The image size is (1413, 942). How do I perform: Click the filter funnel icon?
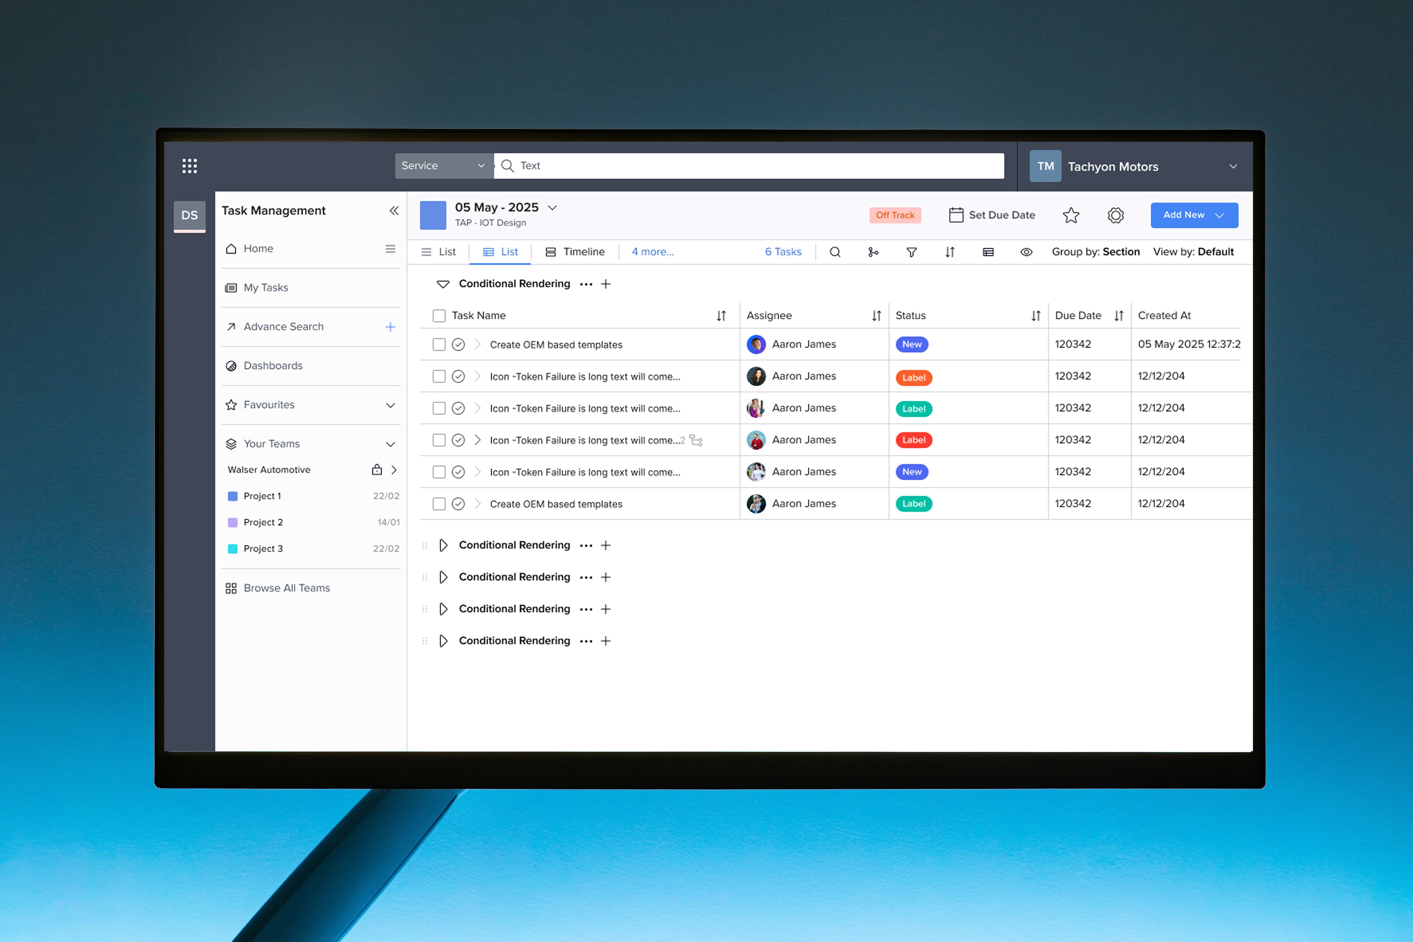911,252
